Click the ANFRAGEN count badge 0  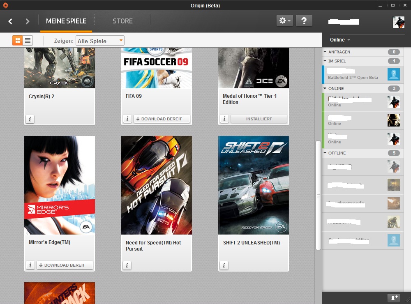pyautogui.click(x=394, y=52)
